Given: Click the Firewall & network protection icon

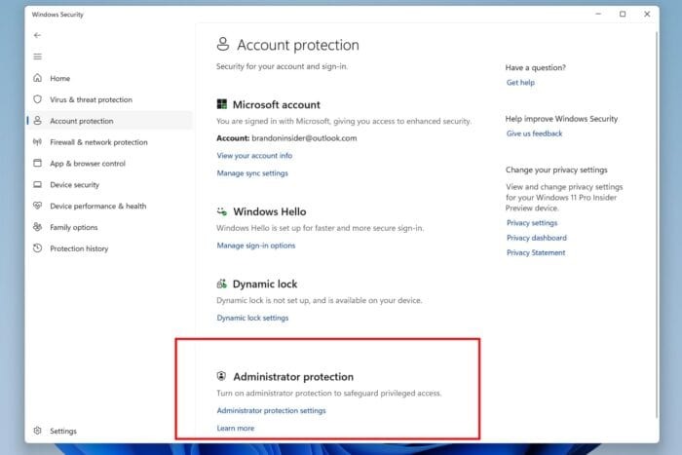Looking at the screenshot, I should tap(38, 142).
